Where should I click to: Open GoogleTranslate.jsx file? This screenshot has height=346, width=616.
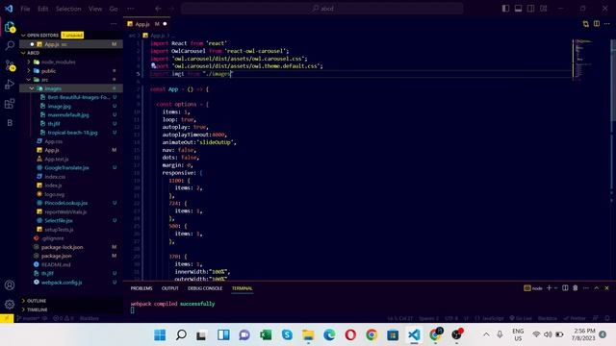tap(66, 167)
